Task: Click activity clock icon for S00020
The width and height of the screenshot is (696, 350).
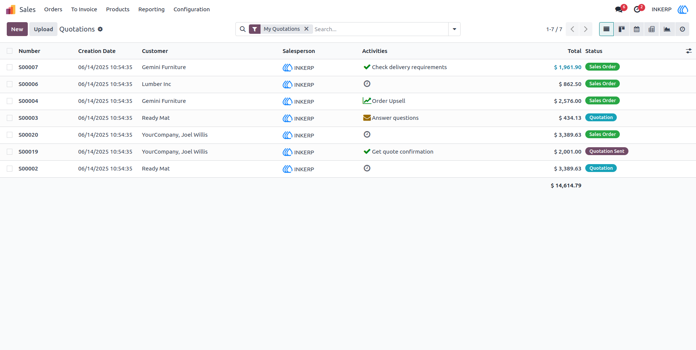Action: (x=367, y=134)
